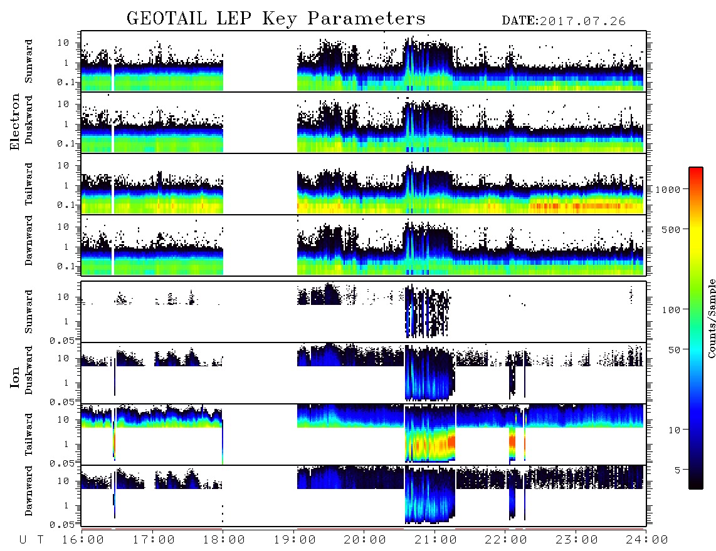Click the "GEOTAIL LEP Key Parameters" title
This screenshot has height=551, width=716.
point(276,18)
